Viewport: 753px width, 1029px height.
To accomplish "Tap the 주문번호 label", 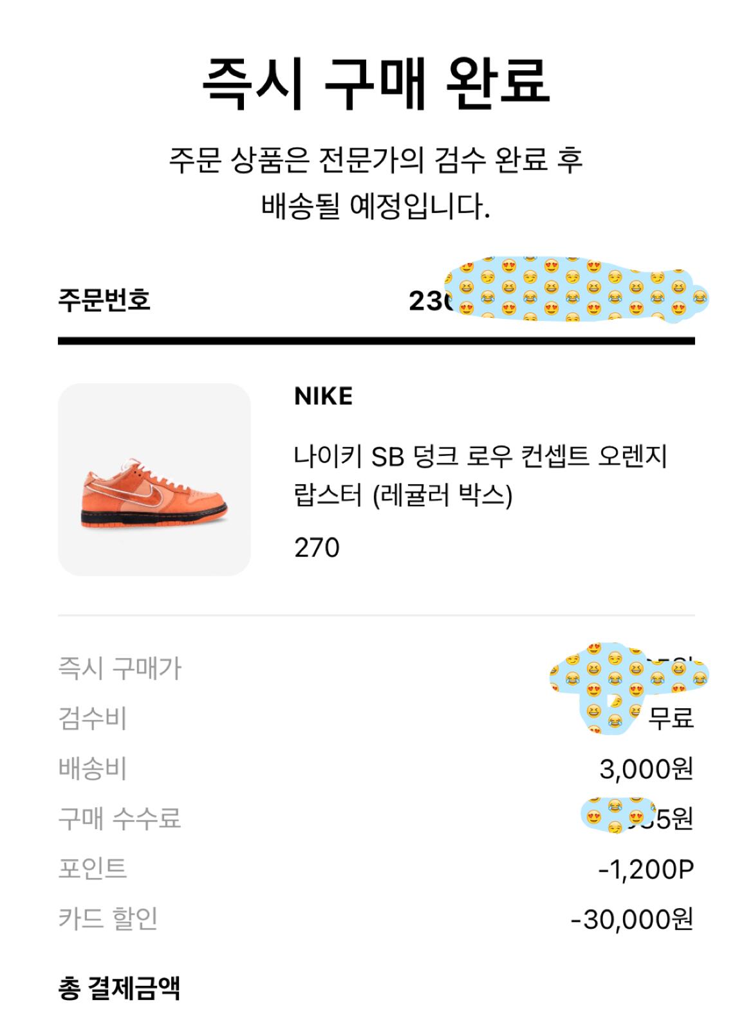I will pos(104,300).
